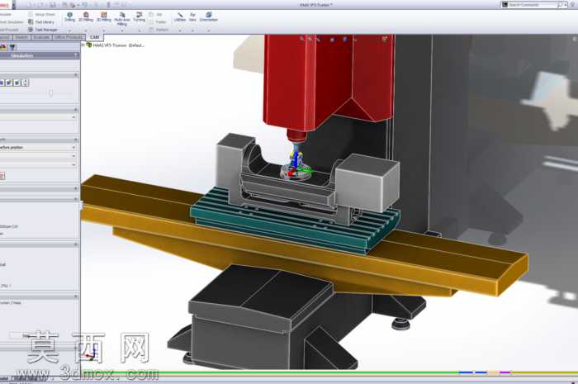Image resolution: width=578 pixels, height=384 pixels.
Task: Open the Tool Manager
Action: (43, 30)
